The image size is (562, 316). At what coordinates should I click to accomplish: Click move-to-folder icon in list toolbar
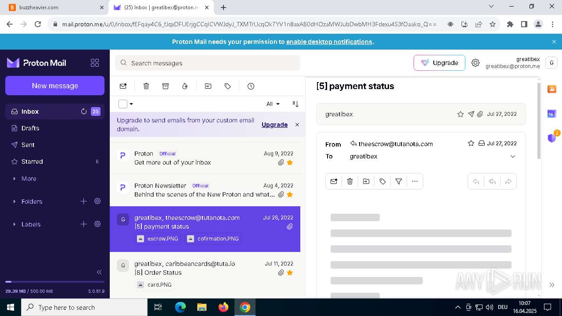pyautogui.click(x=208, y=86)
